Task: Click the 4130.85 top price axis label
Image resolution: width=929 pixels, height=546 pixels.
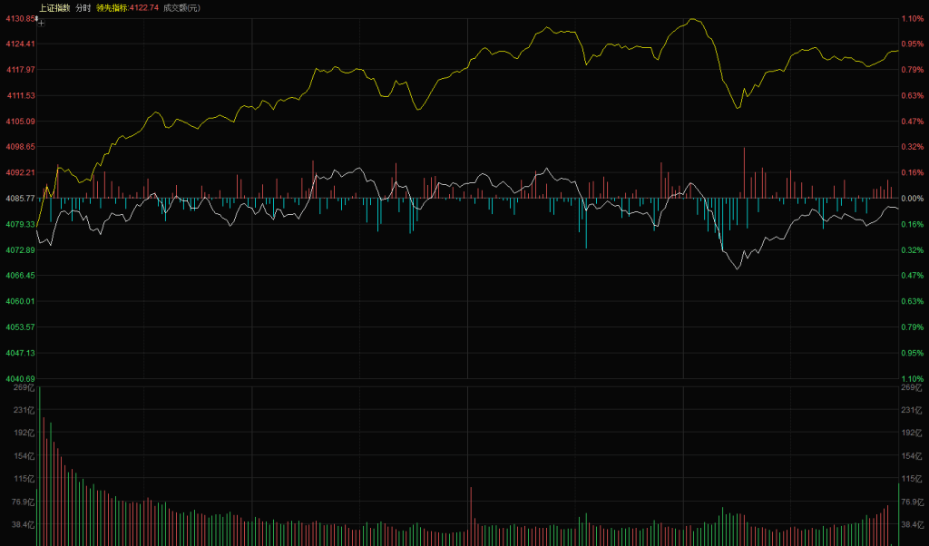Action: (18, 18)
